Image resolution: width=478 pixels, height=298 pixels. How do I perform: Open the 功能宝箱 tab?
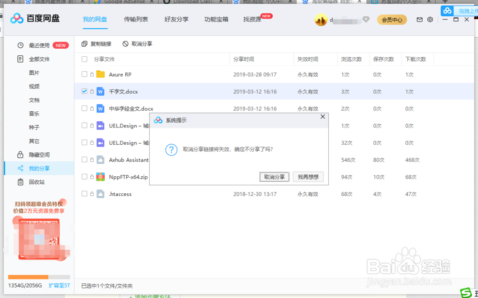(x=216, y=20)
